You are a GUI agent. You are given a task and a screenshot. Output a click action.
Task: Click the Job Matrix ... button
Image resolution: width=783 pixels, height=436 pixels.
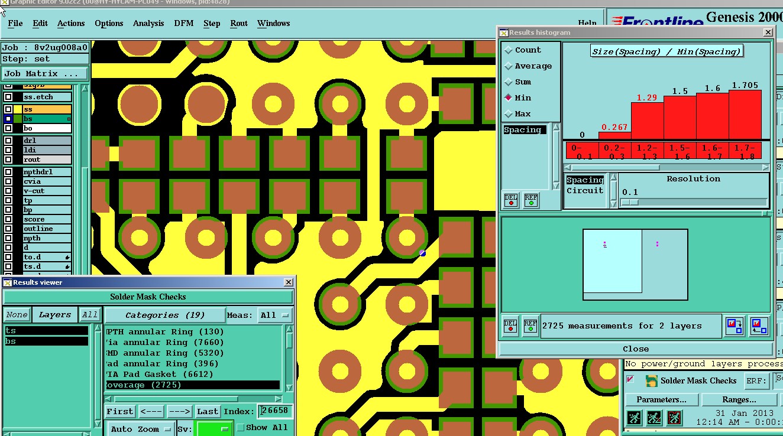[45, 74]
